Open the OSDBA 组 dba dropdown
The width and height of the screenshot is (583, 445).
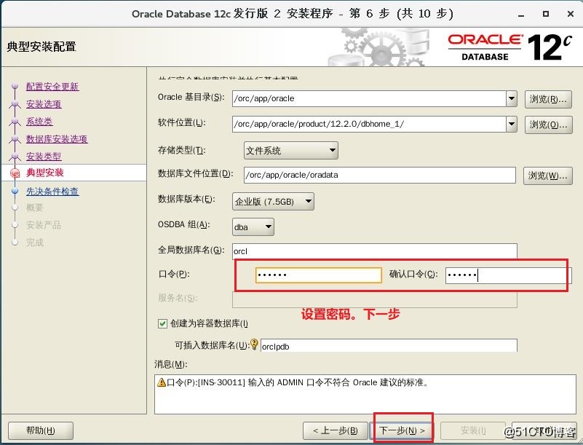coord(253,227)
